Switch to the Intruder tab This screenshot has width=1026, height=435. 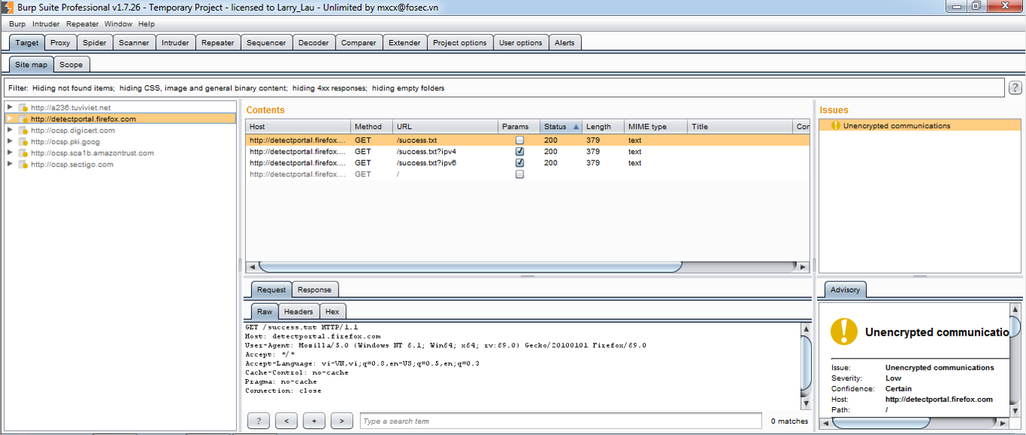coord(176,43)
